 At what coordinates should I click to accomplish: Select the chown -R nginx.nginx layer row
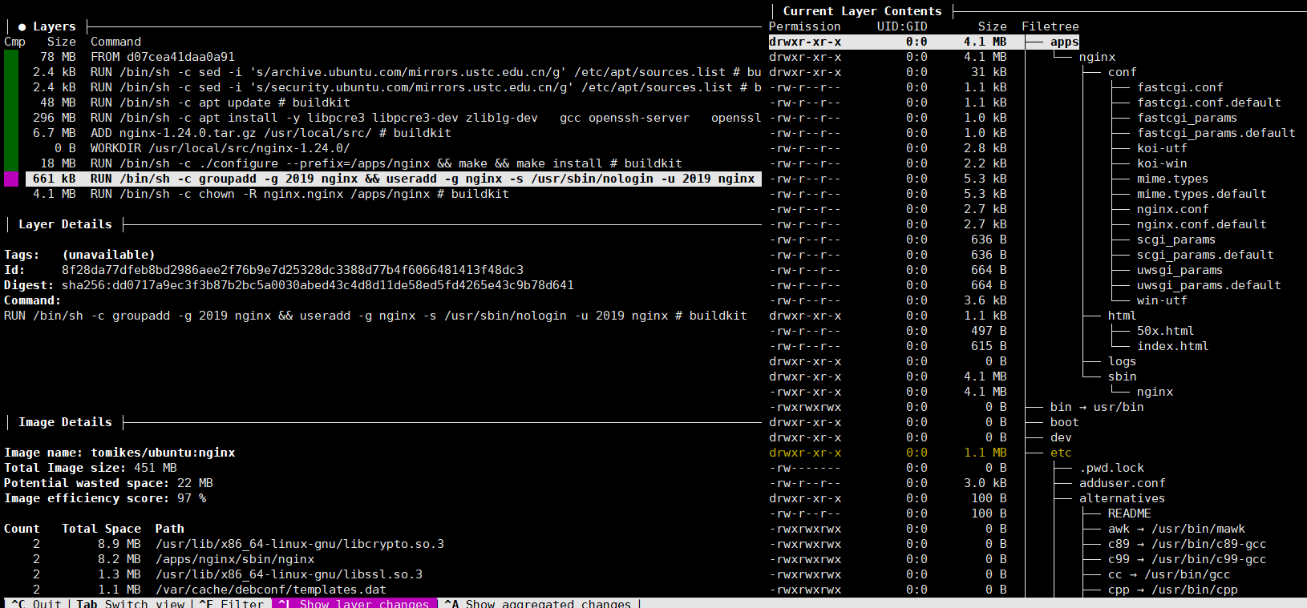[393, 194]
